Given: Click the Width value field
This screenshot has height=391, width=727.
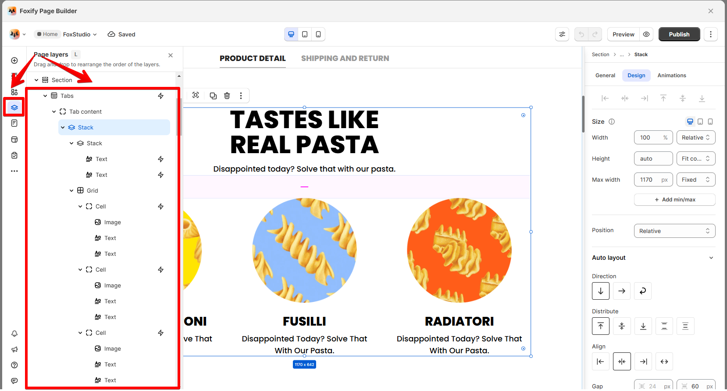Looking at the screenshot, I should tap(653, 137).
